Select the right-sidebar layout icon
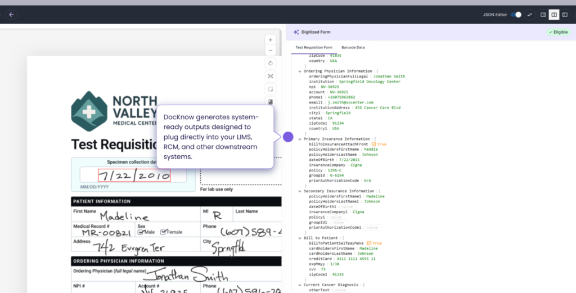 [543, 15]
